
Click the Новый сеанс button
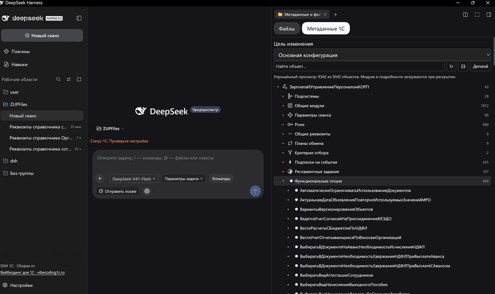tap(42, 35)
